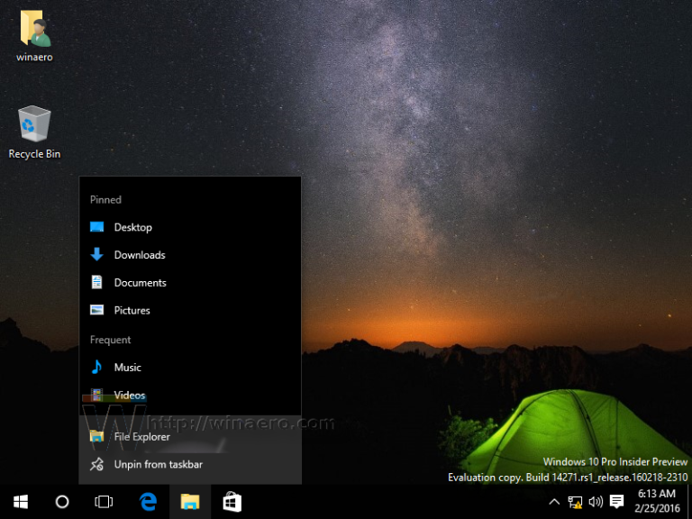Open Downloads in the jump list
The height and width of the screenshot is (519, 692).
point(139,255)
